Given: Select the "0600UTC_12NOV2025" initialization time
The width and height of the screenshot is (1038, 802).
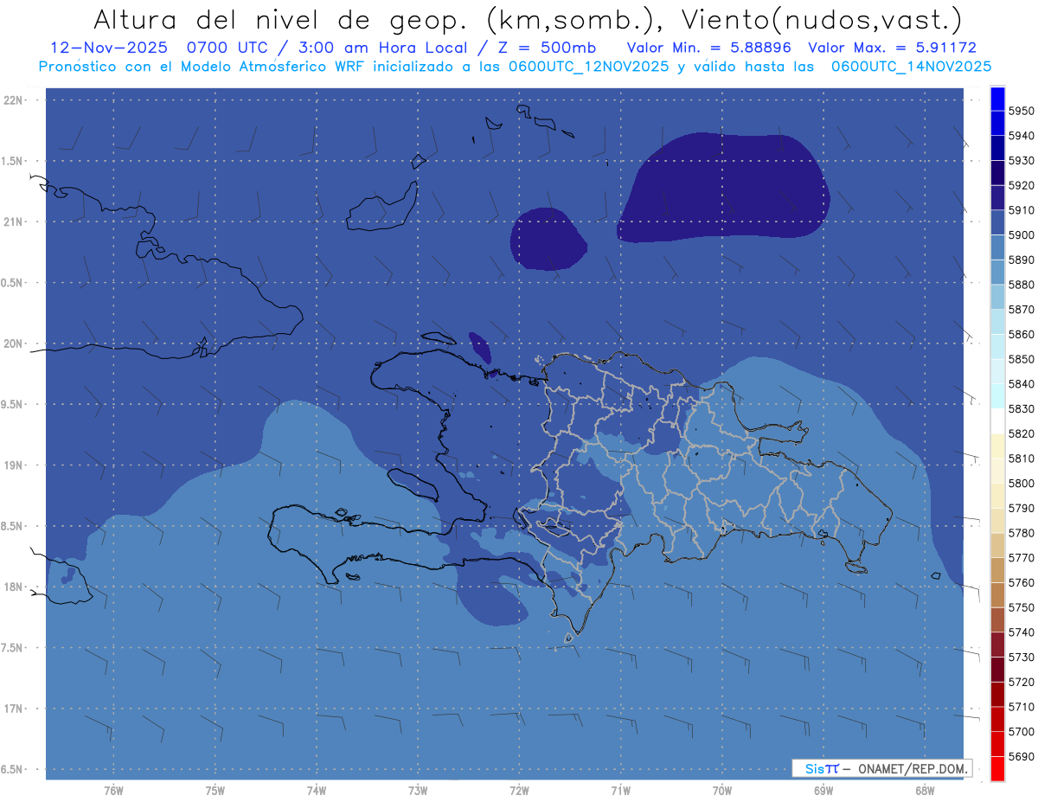Looking at the screenshot, I should click(x=588, y=66).
